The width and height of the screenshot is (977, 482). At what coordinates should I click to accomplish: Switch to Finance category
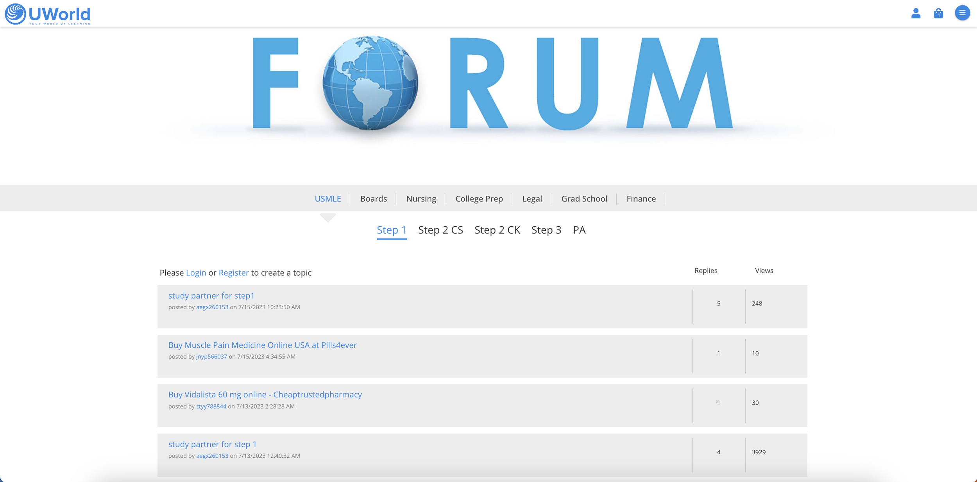(641, 198)
